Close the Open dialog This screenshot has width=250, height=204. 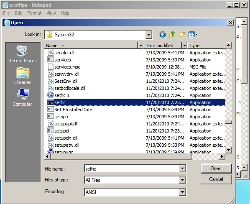point(230,23)
